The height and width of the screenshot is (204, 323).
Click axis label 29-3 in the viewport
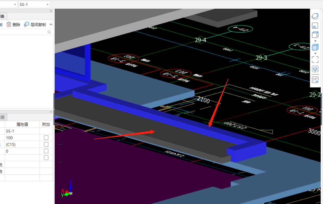[261, 58]
